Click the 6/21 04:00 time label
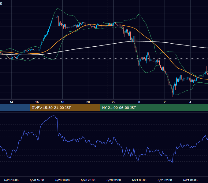Screen dimensions: 208x183 click(190, 180)
